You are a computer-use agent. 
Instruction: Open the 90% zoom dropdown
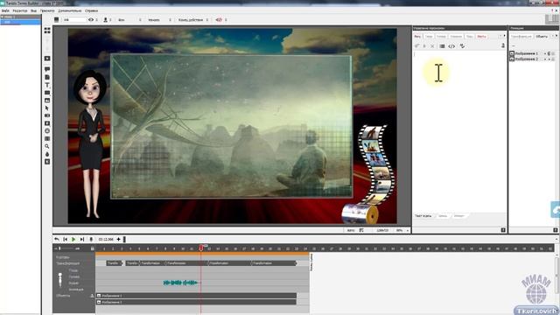point(402,230)
